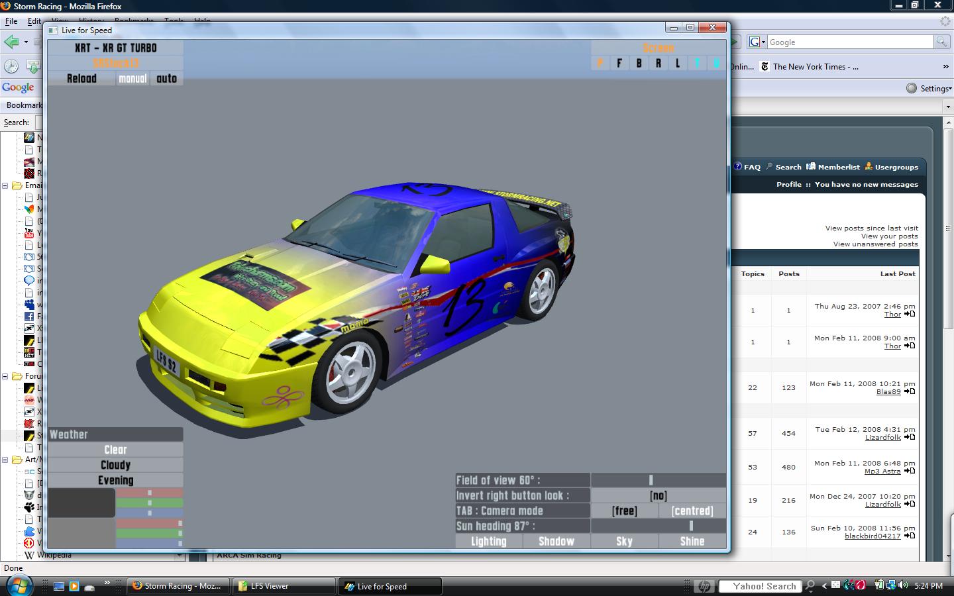This screenshot has height=596, width=954.
Task: Expand the quick launch overflow chevron
Action: coord(107,583)
